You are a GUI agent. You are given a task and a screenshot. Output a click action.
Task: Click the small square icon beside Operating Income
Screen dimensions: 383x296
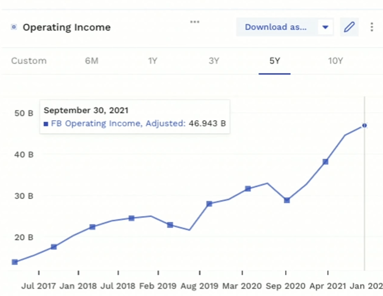click(14, 27)
